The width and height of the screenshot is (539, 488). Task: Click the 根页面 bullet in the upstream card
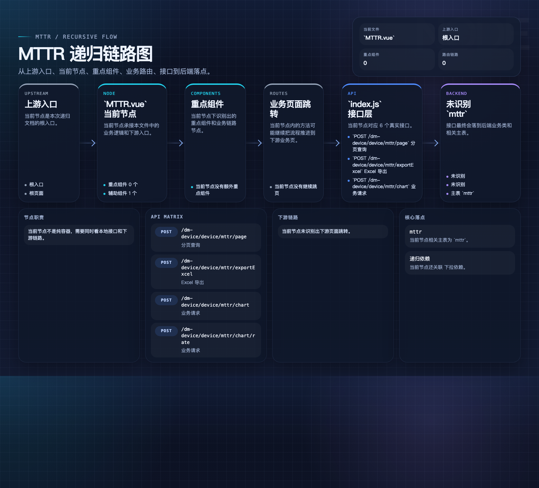click(34, 193)
